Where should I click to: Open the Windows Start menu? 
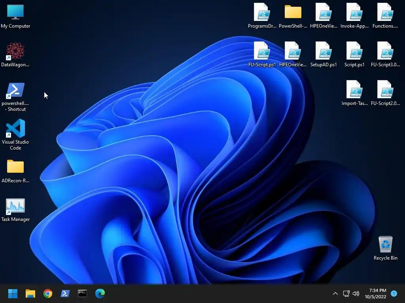tap(13, 294)
